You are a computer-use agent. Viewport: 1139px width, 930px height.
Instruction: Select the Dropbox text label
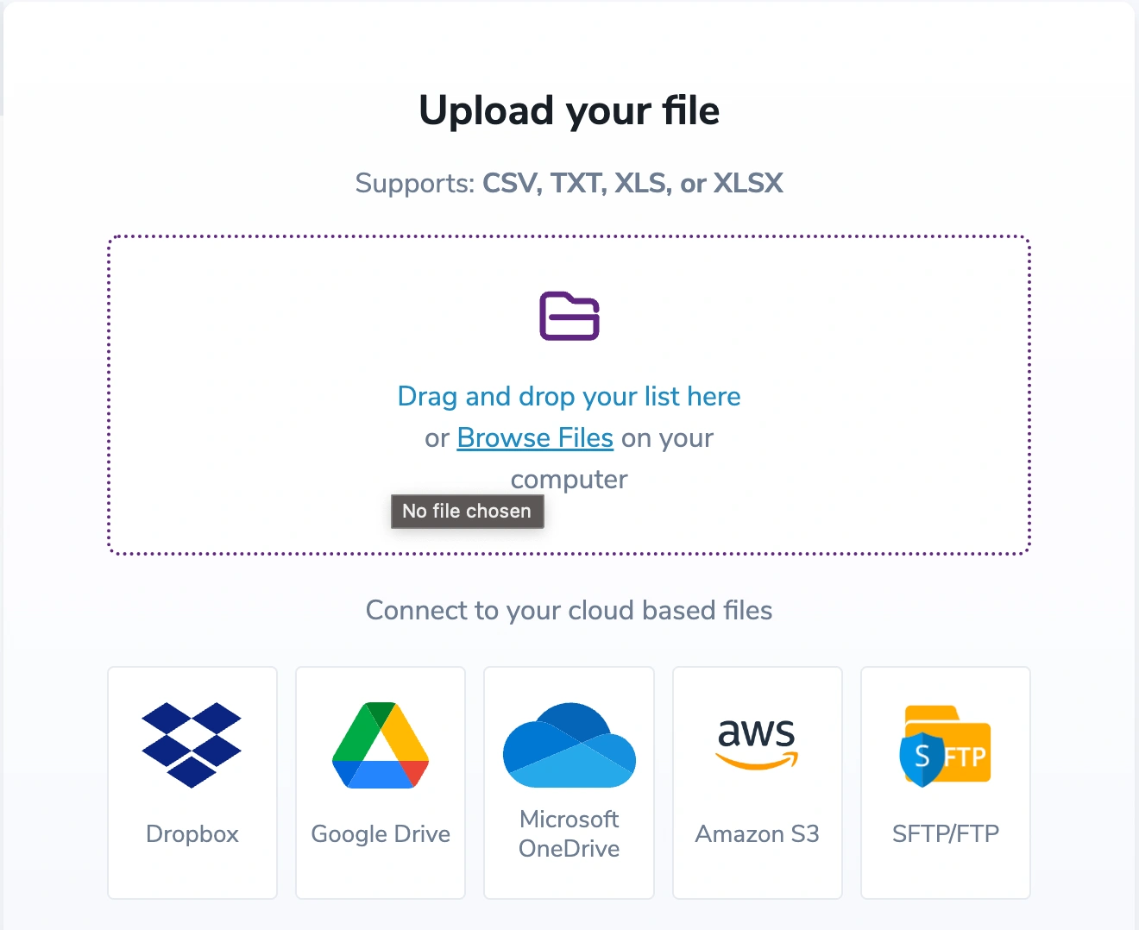tap(192, 834)
